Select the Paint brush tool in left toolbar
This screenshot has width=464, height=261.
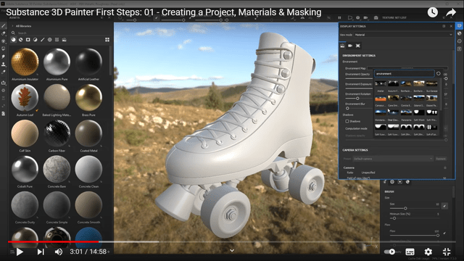[x=4, y=26]
